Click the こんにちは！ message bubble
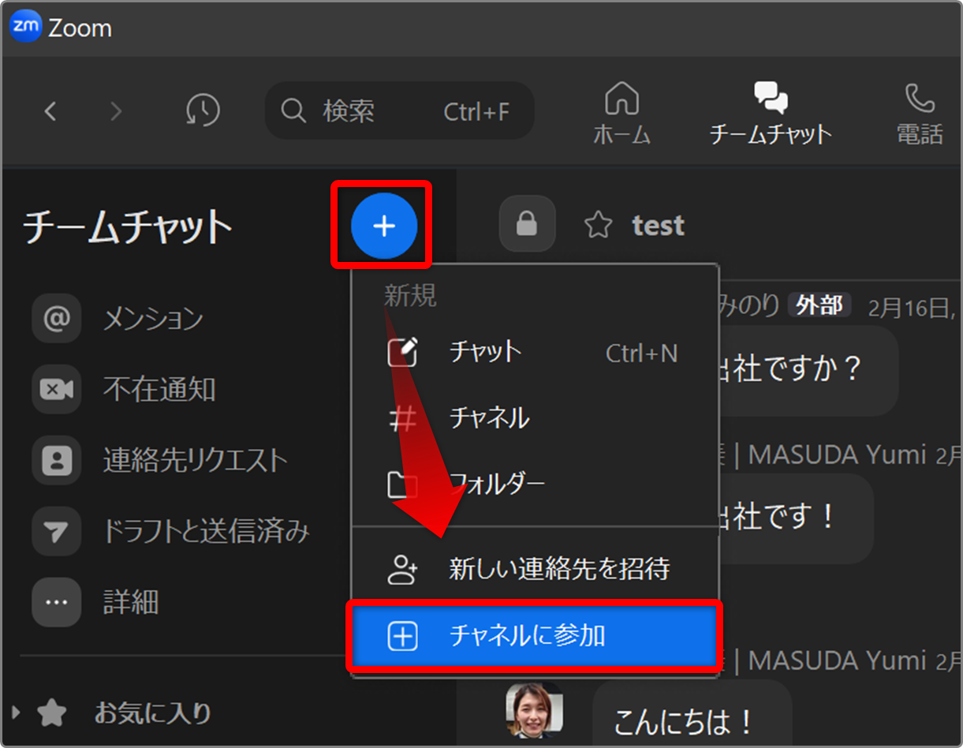Screen dimensions: 963x748 (692, 713)
